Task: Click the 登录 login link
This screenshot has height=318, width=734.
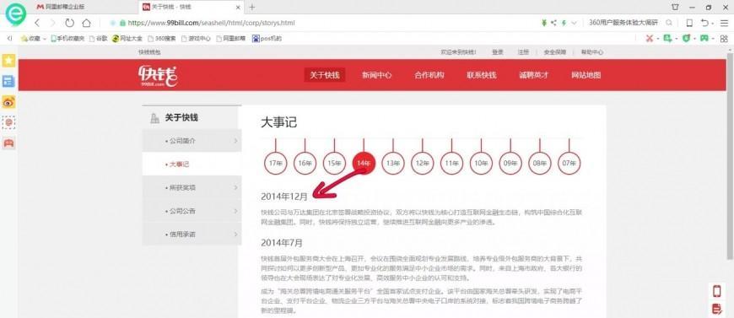Action: (498, 52)
